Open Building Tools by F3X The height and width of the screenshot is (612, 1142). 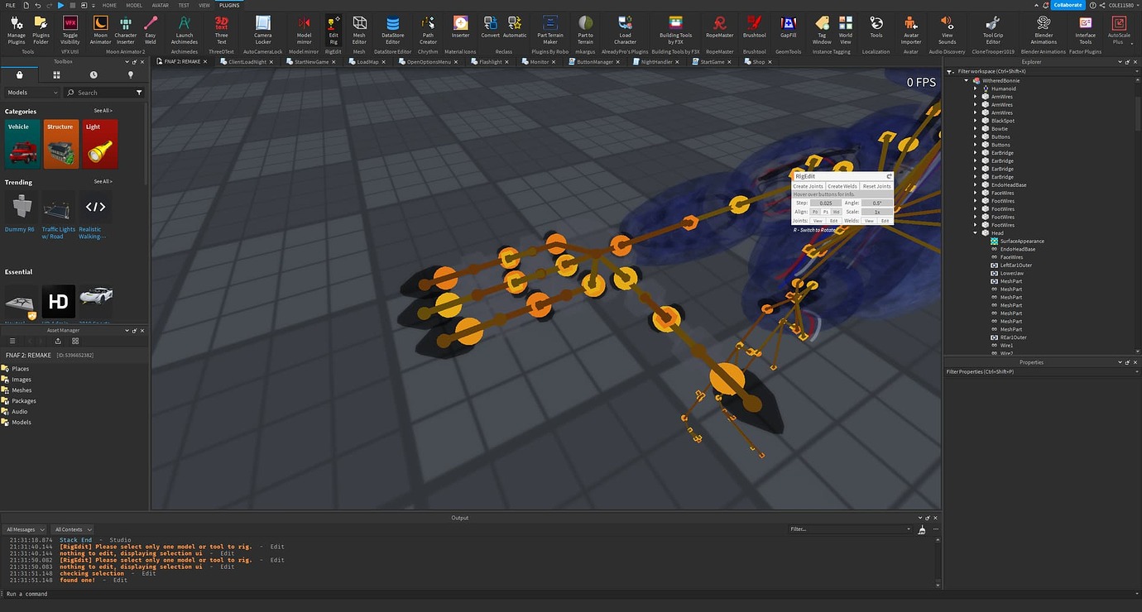(675, 30)
